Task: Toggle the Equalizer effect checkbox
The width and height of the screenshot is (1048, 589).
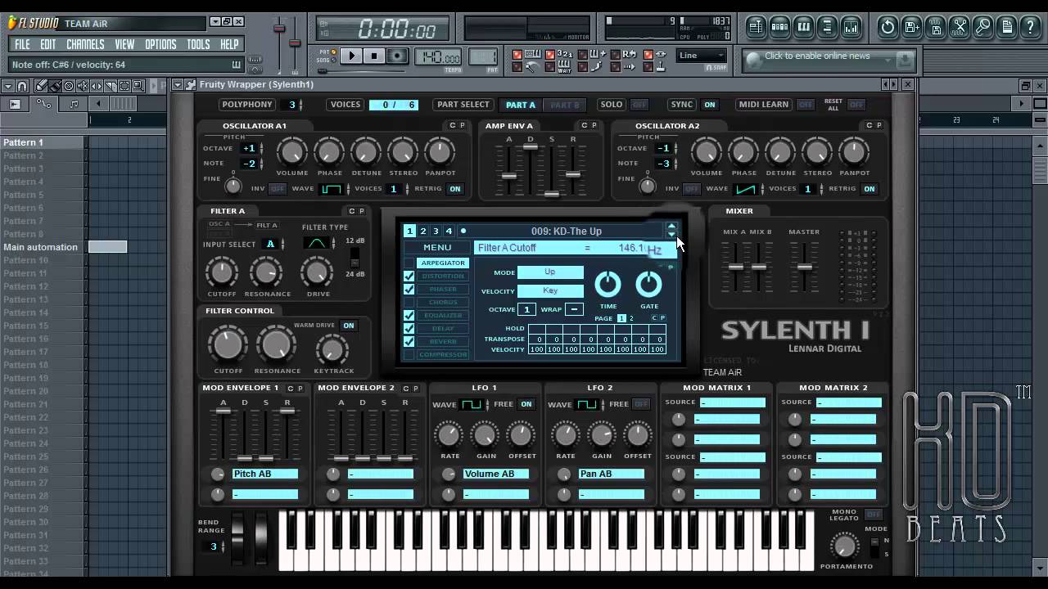Action: click(409, 316)
